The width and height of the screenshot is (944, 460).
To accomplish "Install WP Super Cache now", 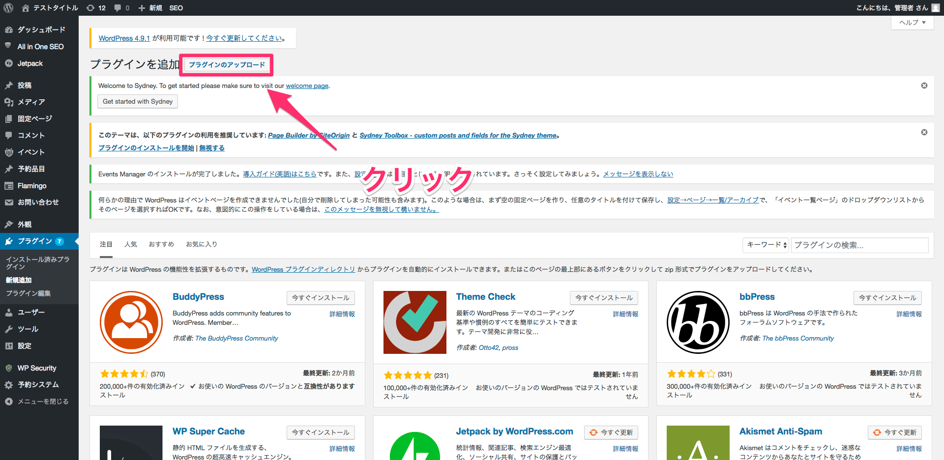I will [x=321, y=432].
